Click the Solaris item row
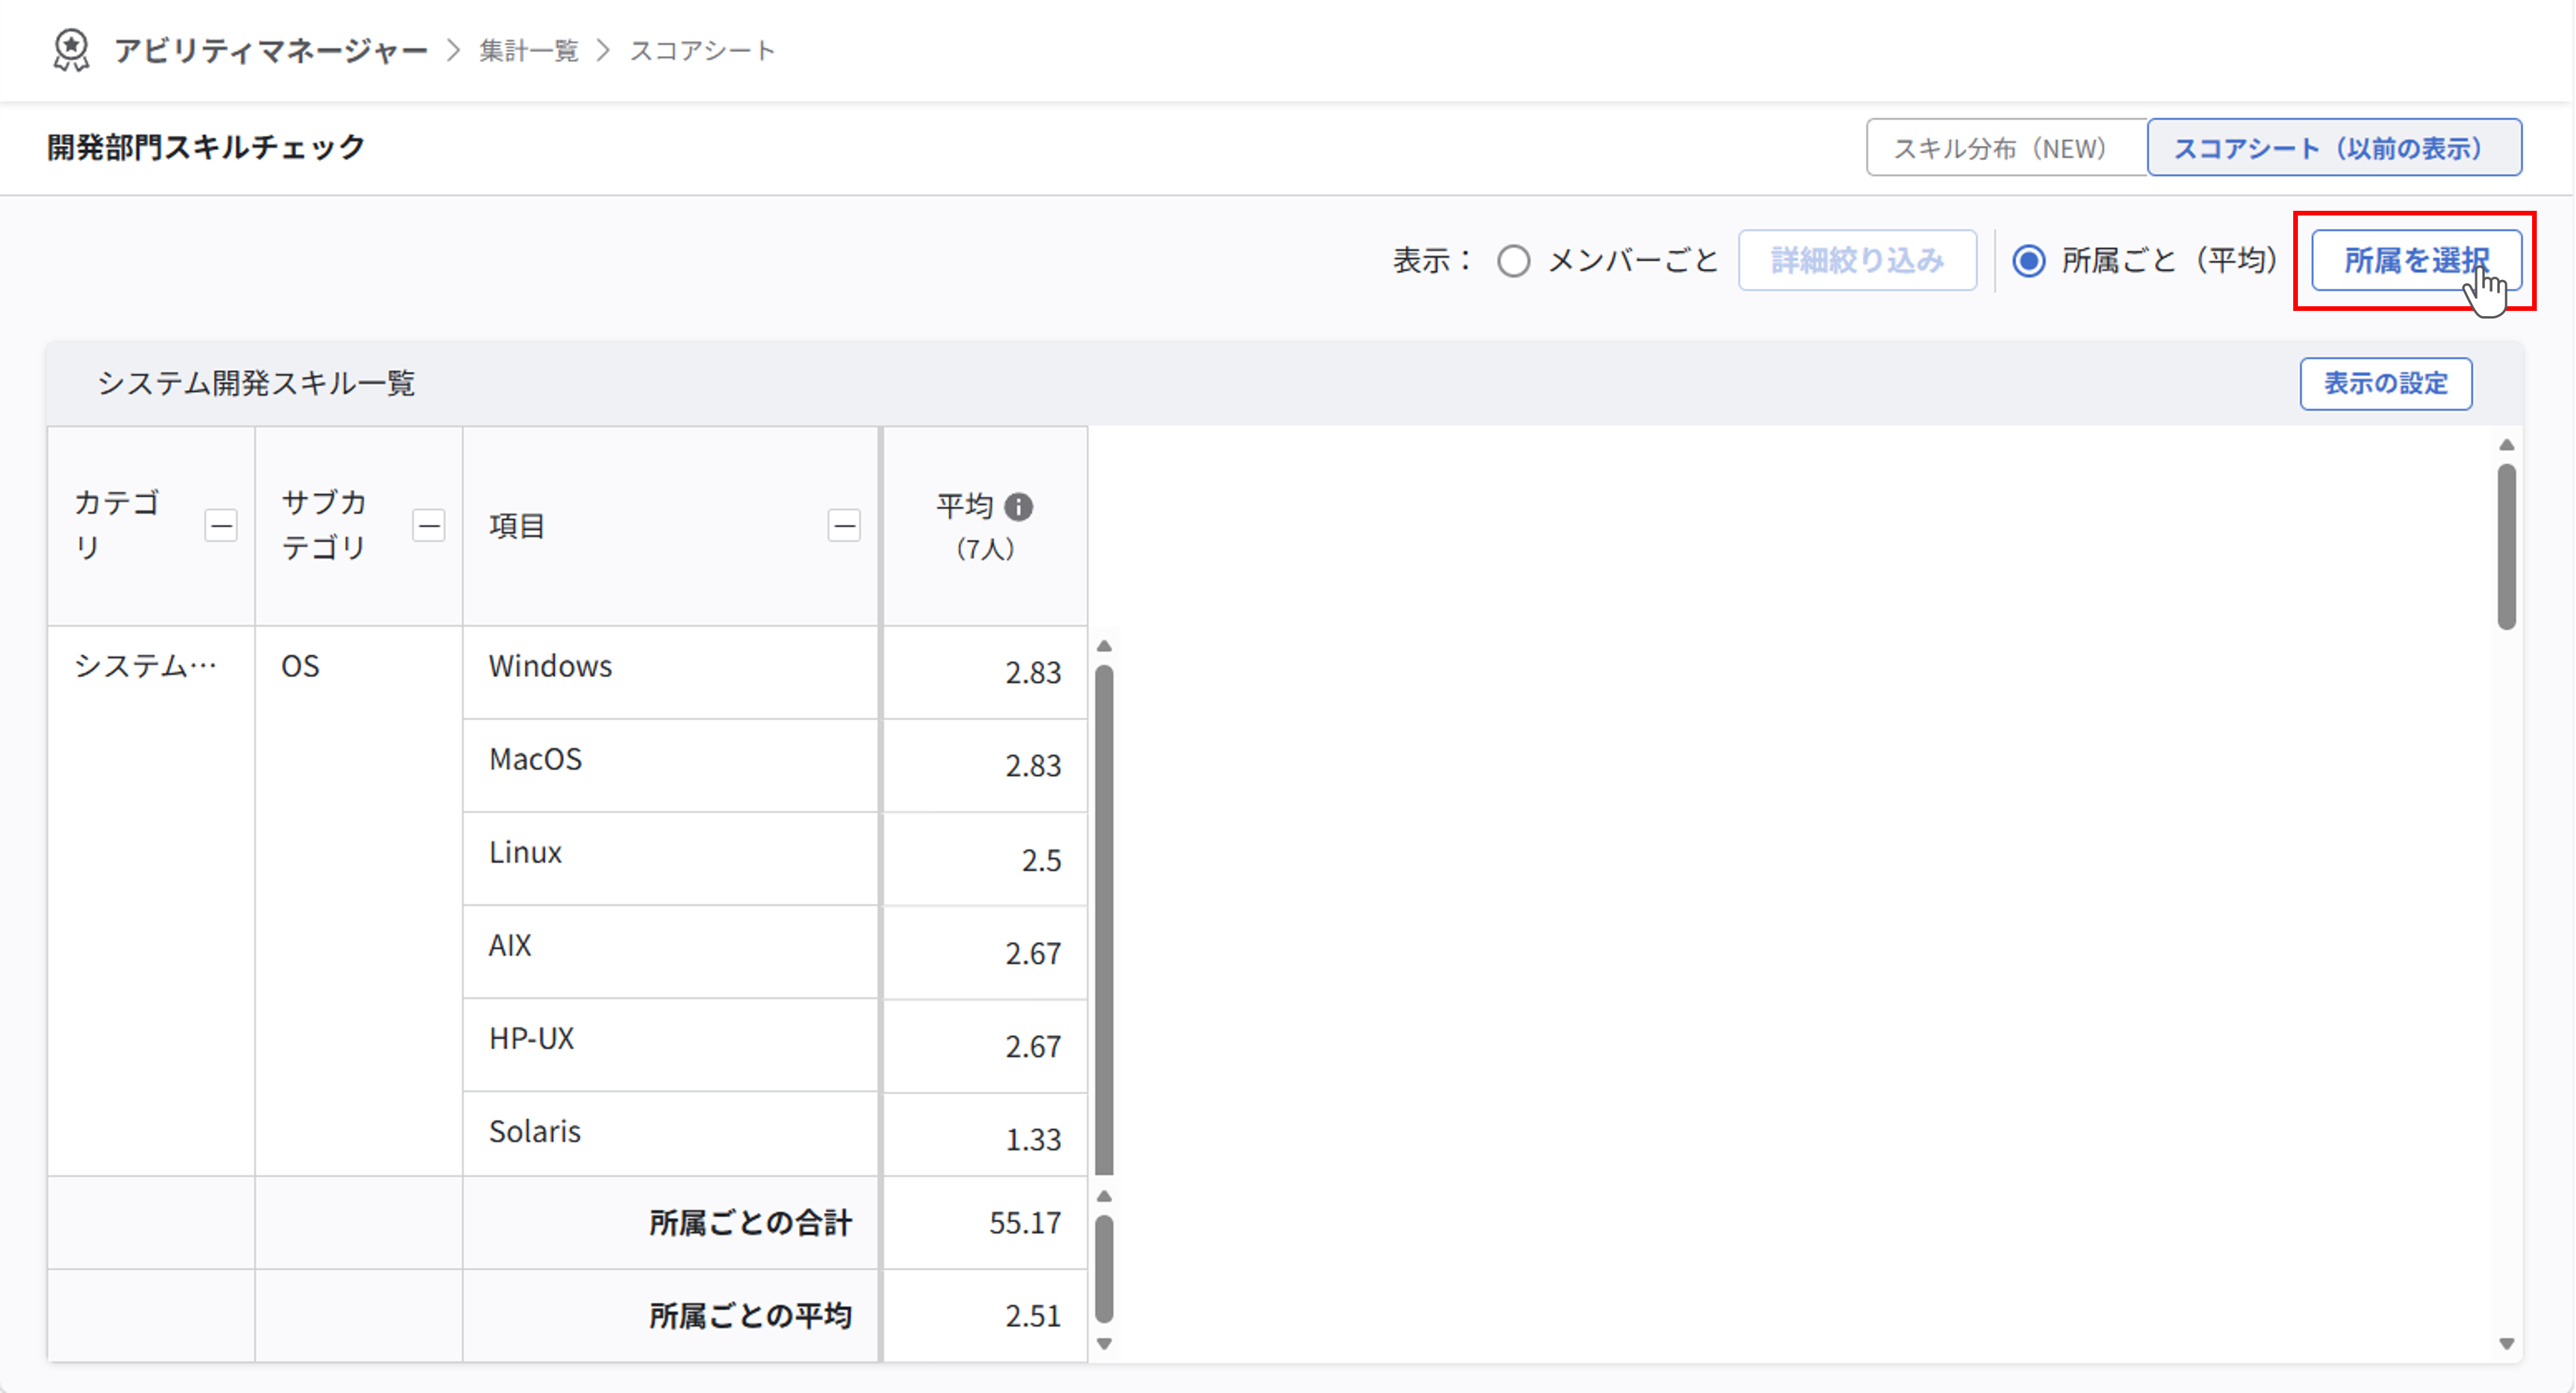2576x1393 pixels. click(670, 1134)
